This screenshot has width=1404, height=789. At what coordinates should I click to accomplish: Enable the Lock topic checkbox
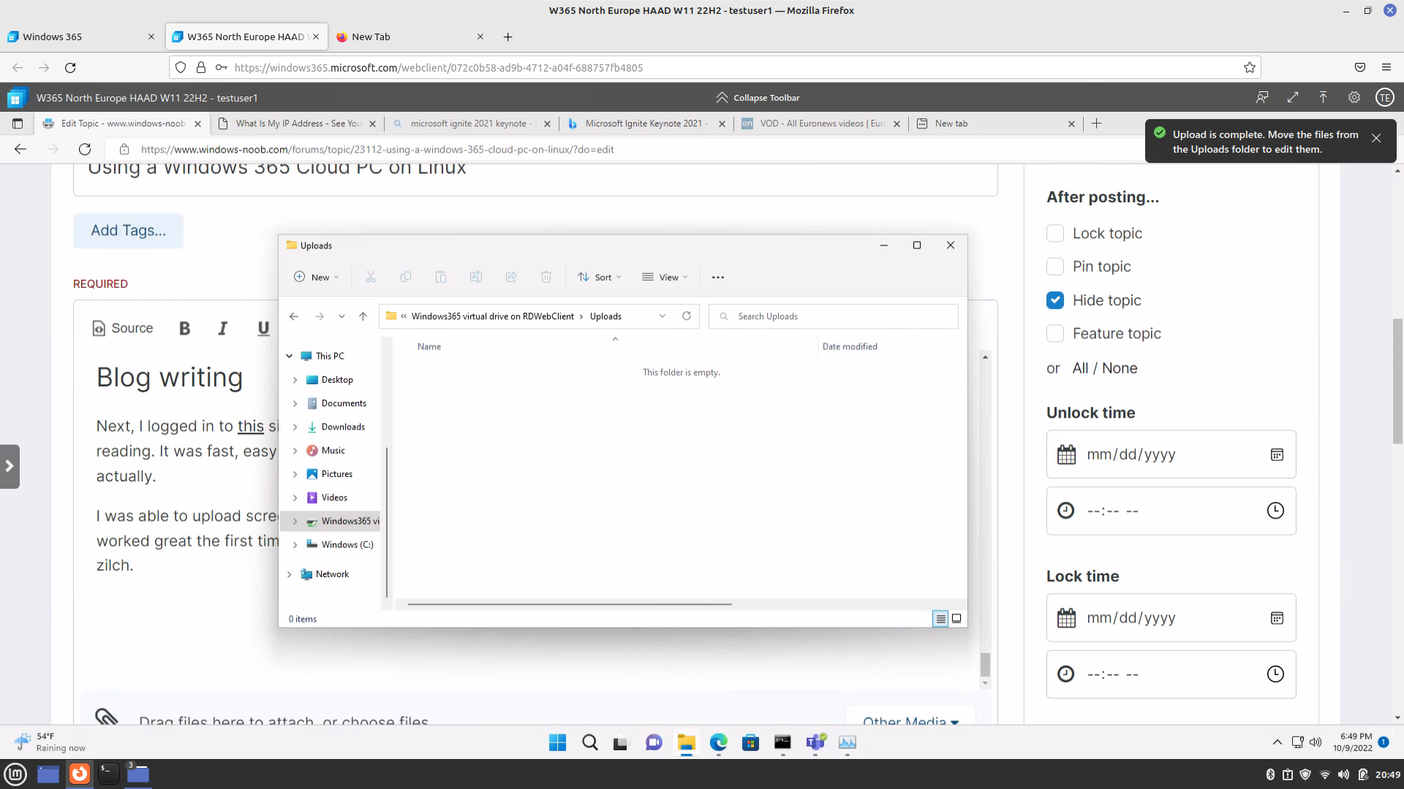pyautogui.click(x=1054, y=233)
